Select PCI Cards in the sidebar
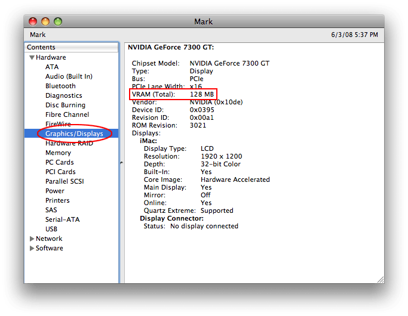 (x=60, y=172)
